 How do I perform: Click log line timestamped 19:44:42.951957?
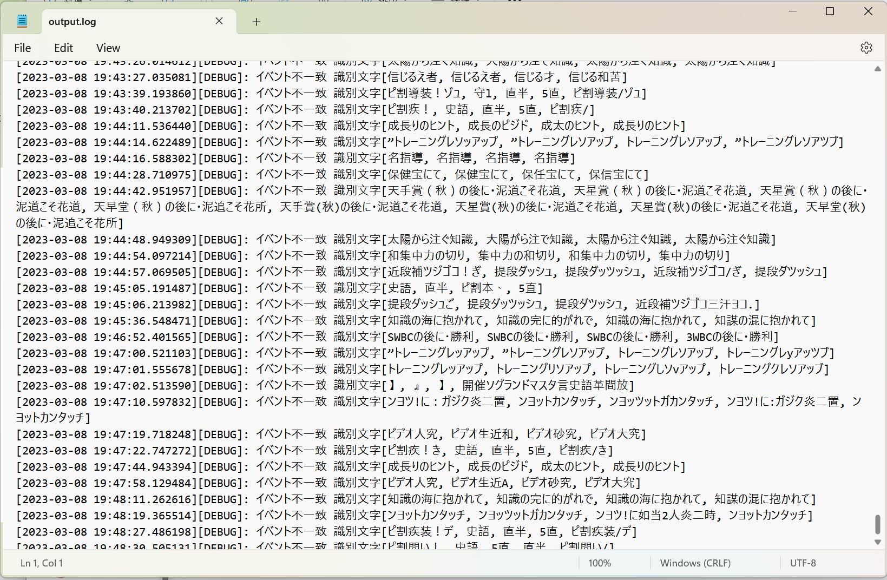pos(442,207)
